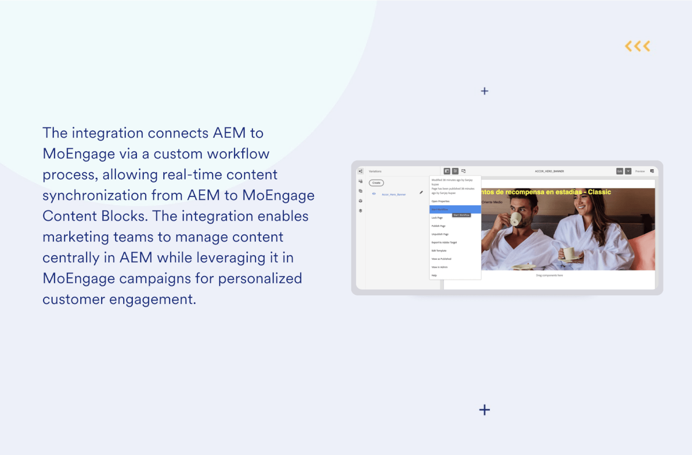Screen dimensions: 692x455
Task: Open the chevron dropdown next to Edit
Action: (x=628, y=171)
